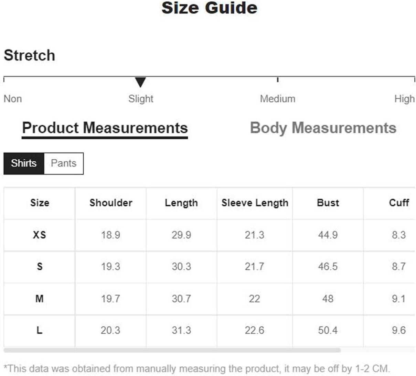
Task: Click the Length column header
Action: click(x=181, y=203)
